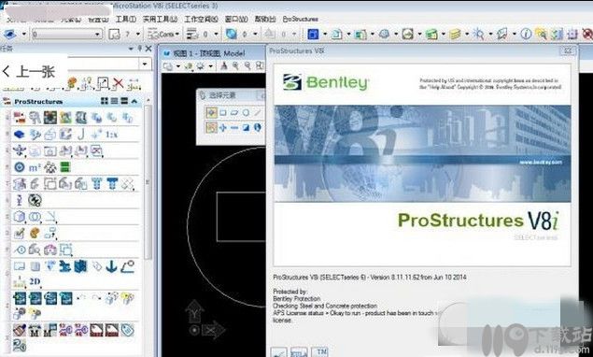Select Circle method in 选择元素 tool settings
Image resolution: width=593 pixels, height=357 pixels.
pos(246,112)
